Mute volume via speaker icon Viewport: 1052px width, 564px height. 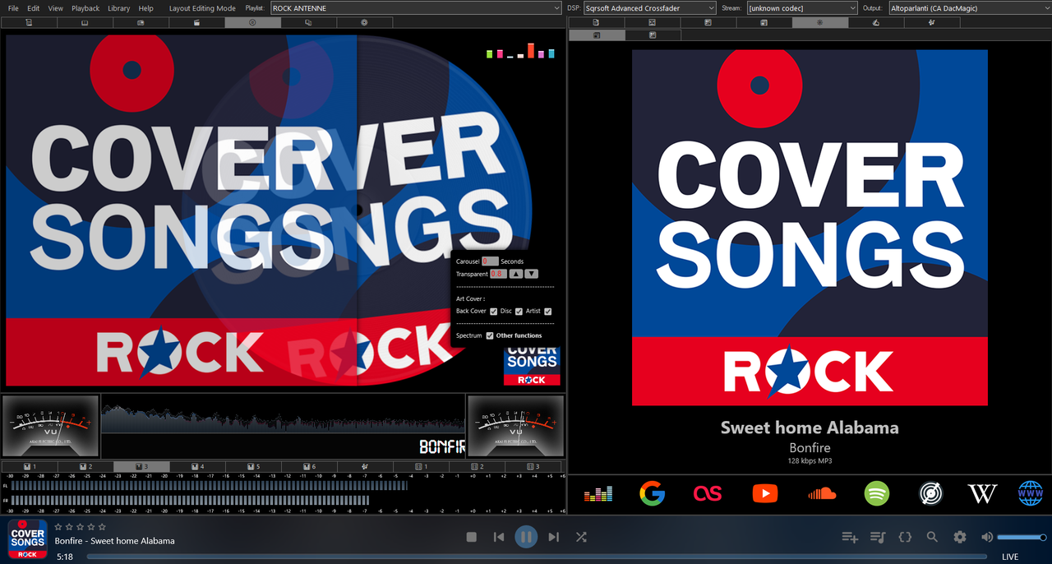click(987, 537)
